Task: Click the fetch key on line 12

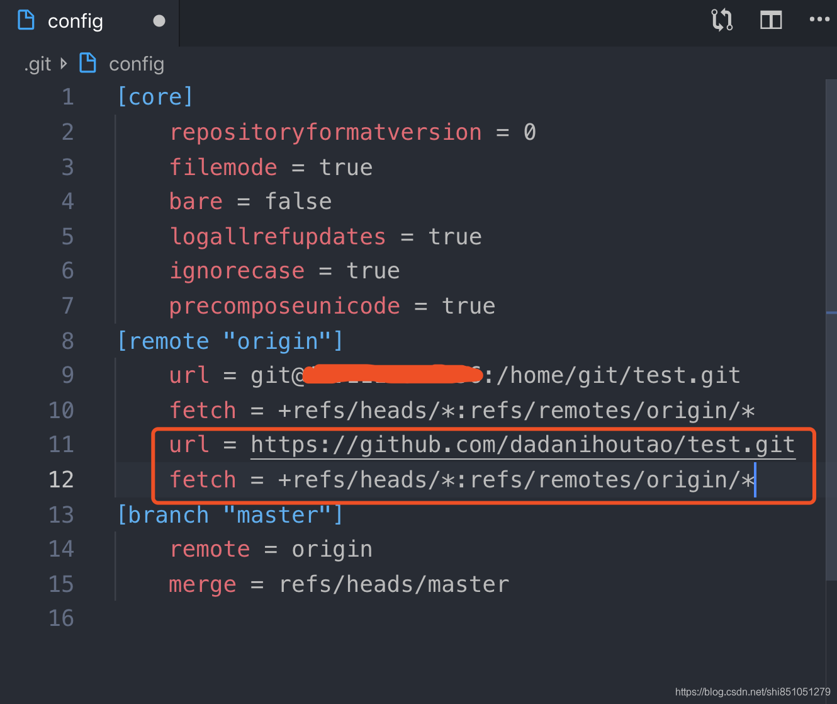Action: 203,480
